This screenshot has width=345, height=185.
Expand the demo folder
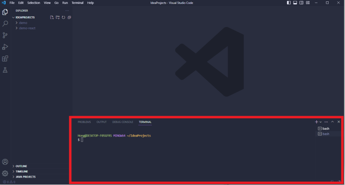click(23, 23)
